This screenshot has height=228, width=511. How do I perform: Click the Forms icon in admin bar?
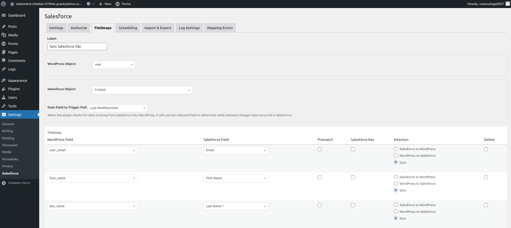pyautogui.click(x=118, y=4)
